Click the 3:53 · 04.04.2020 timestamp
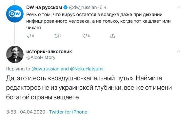Viewport: 184px width, 117px height. (x=26, y=112)
